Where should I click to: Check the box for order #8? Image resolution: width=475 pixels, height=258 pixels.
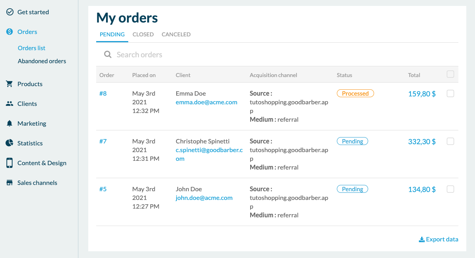click(450, 94)
